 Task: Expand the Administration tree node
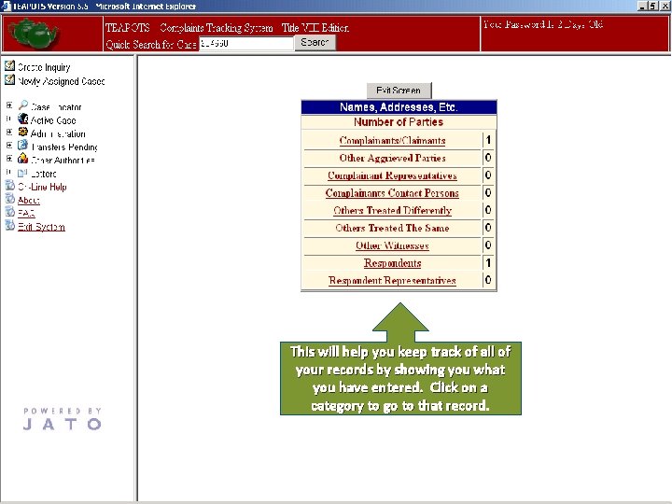tap(9, 132)
